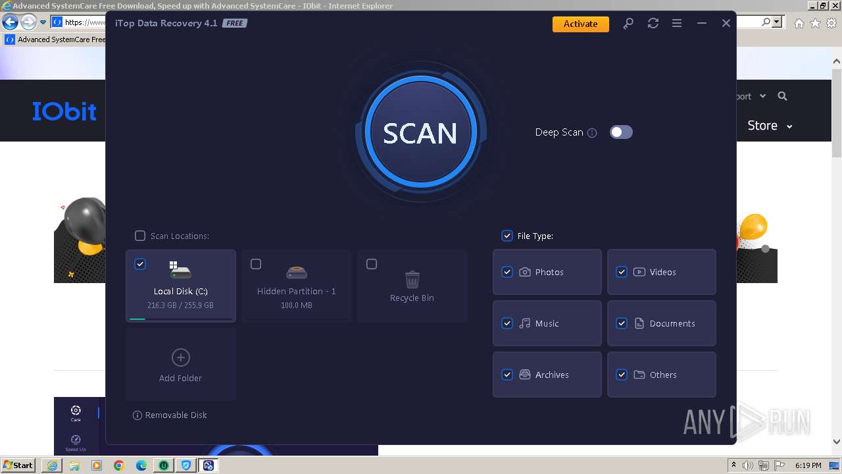This screenshot has height=474, width=842.
Task: Click the Local Disk usage progress bar
Action: coord(181,319)
